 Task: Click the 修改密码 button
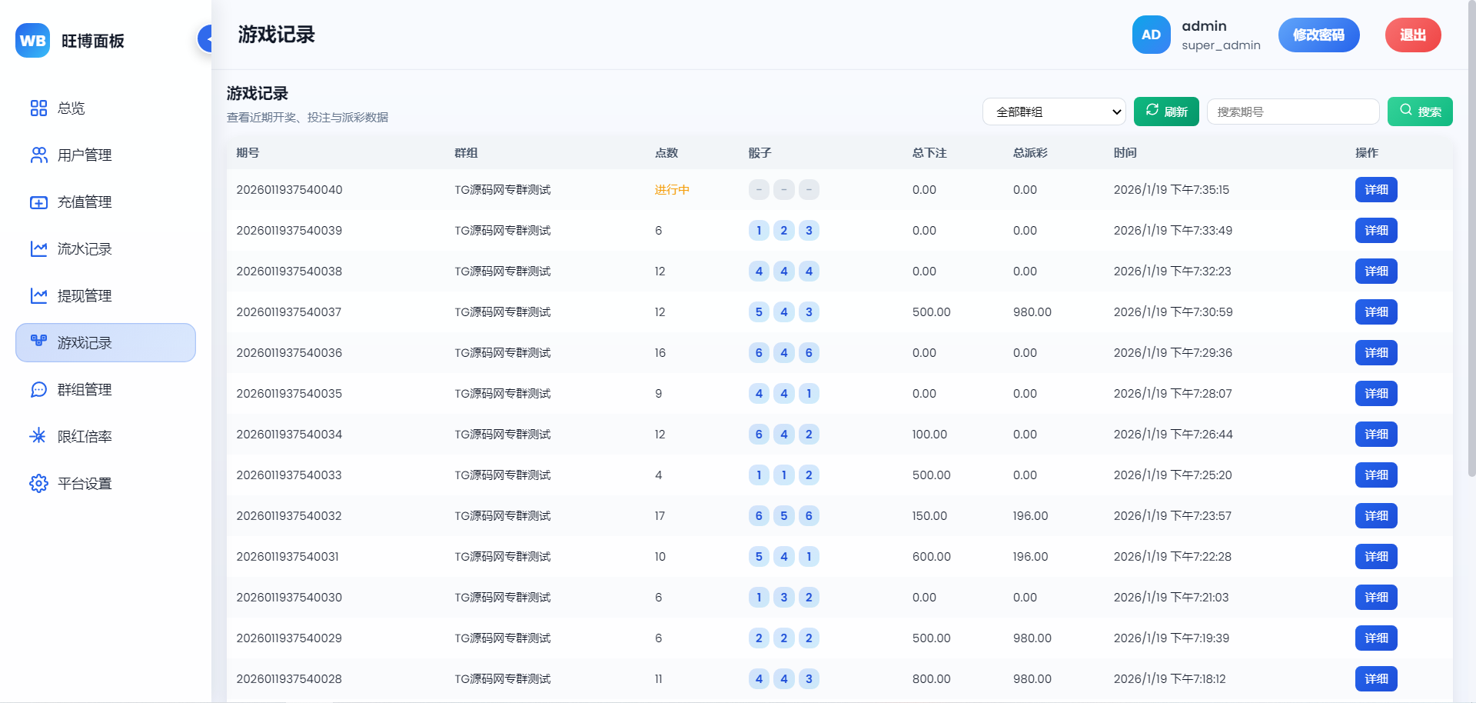coord(1318,35)
